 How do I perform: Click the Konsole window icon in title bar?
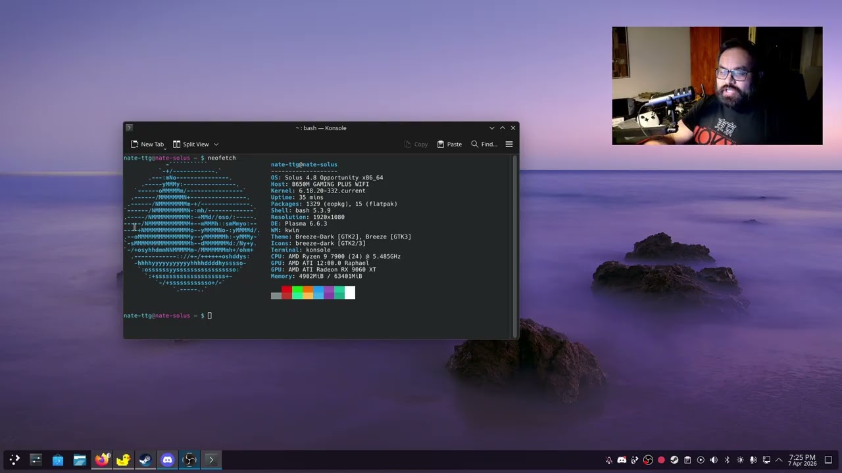tap(129, 127)
